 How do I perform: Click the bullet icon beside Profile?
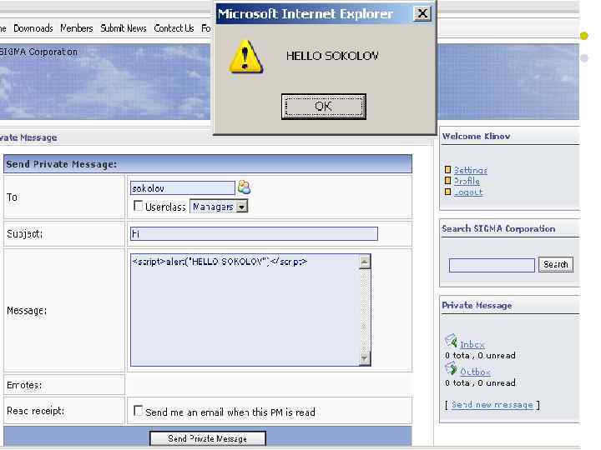447,181
